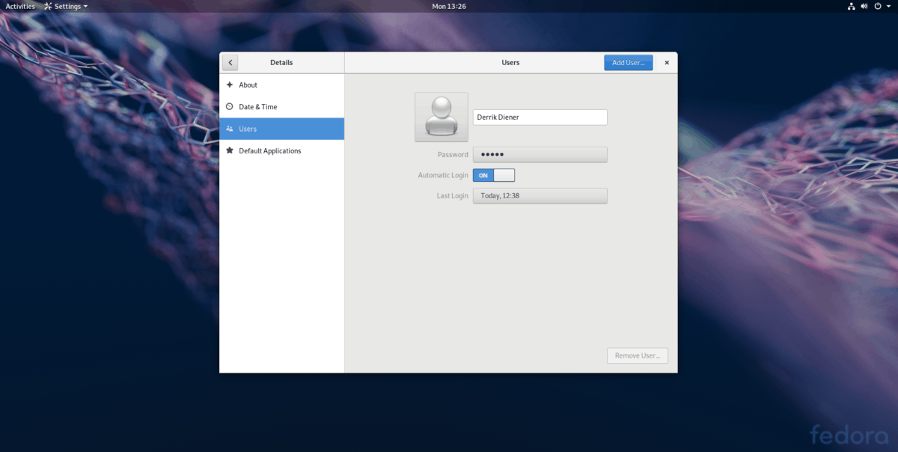This screenshot has height=452, width=898.
Task: Open Default Applications via its star icon
Action: tap(229, 150)
